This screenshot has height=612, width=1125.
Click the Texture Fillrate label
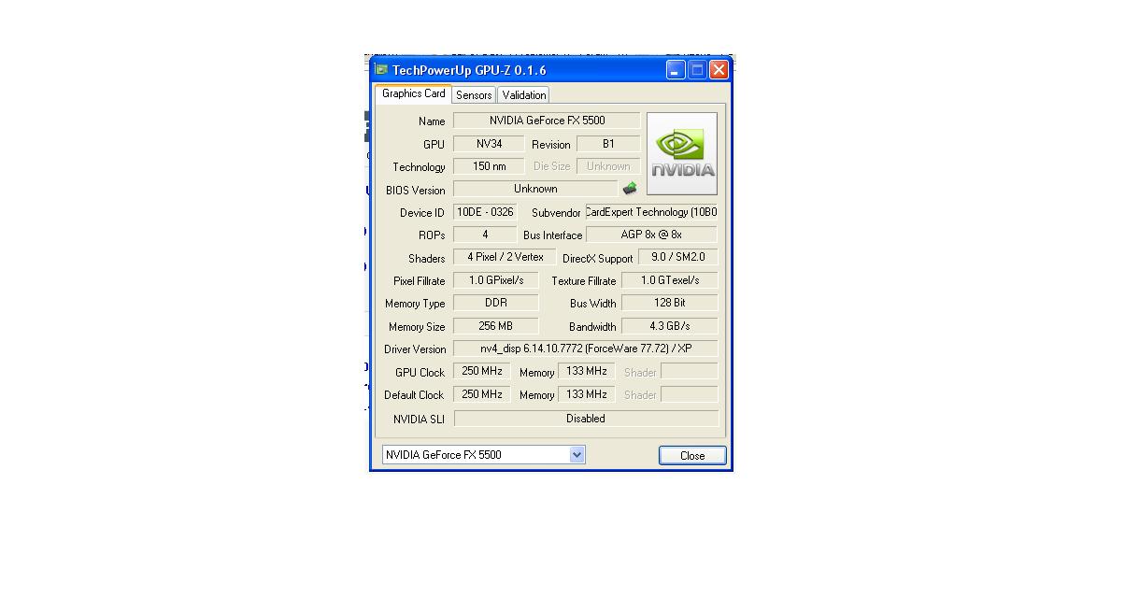(x=584, y=281)
